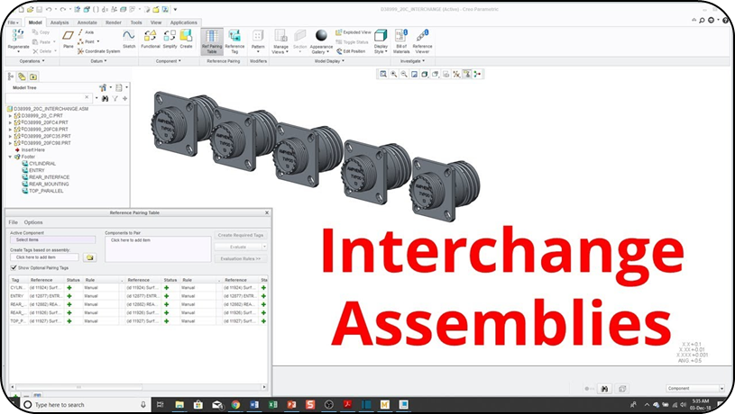
Task: Click the Refit view icon
Action: [383, 75]
